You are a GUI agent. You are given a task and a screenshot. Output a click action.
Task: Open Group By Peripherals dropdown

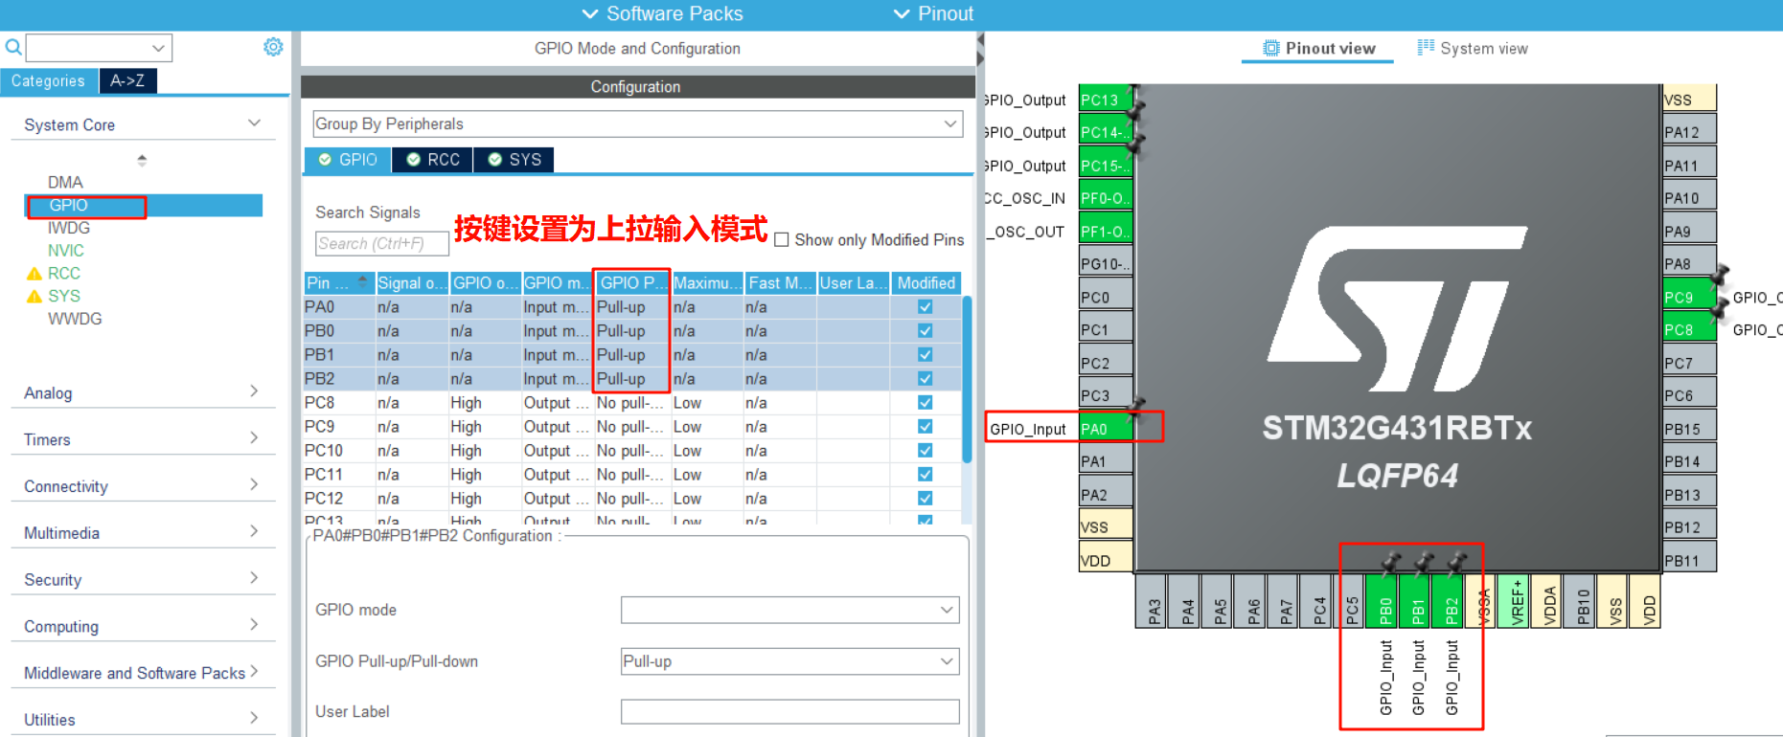637,123
